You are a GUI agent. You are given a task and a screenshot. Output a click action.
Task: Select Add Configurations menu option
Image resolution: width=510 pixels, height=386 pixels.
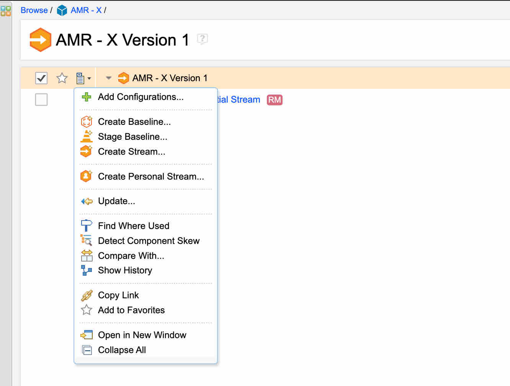point(141,97)
